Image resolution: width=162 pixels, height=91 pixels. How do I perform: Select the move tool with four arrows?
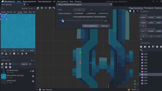tap(42, 8)
